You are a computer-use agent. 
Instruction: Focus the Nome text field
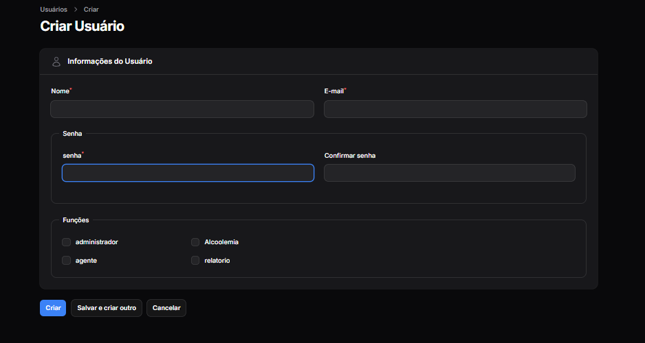point(182,109)
